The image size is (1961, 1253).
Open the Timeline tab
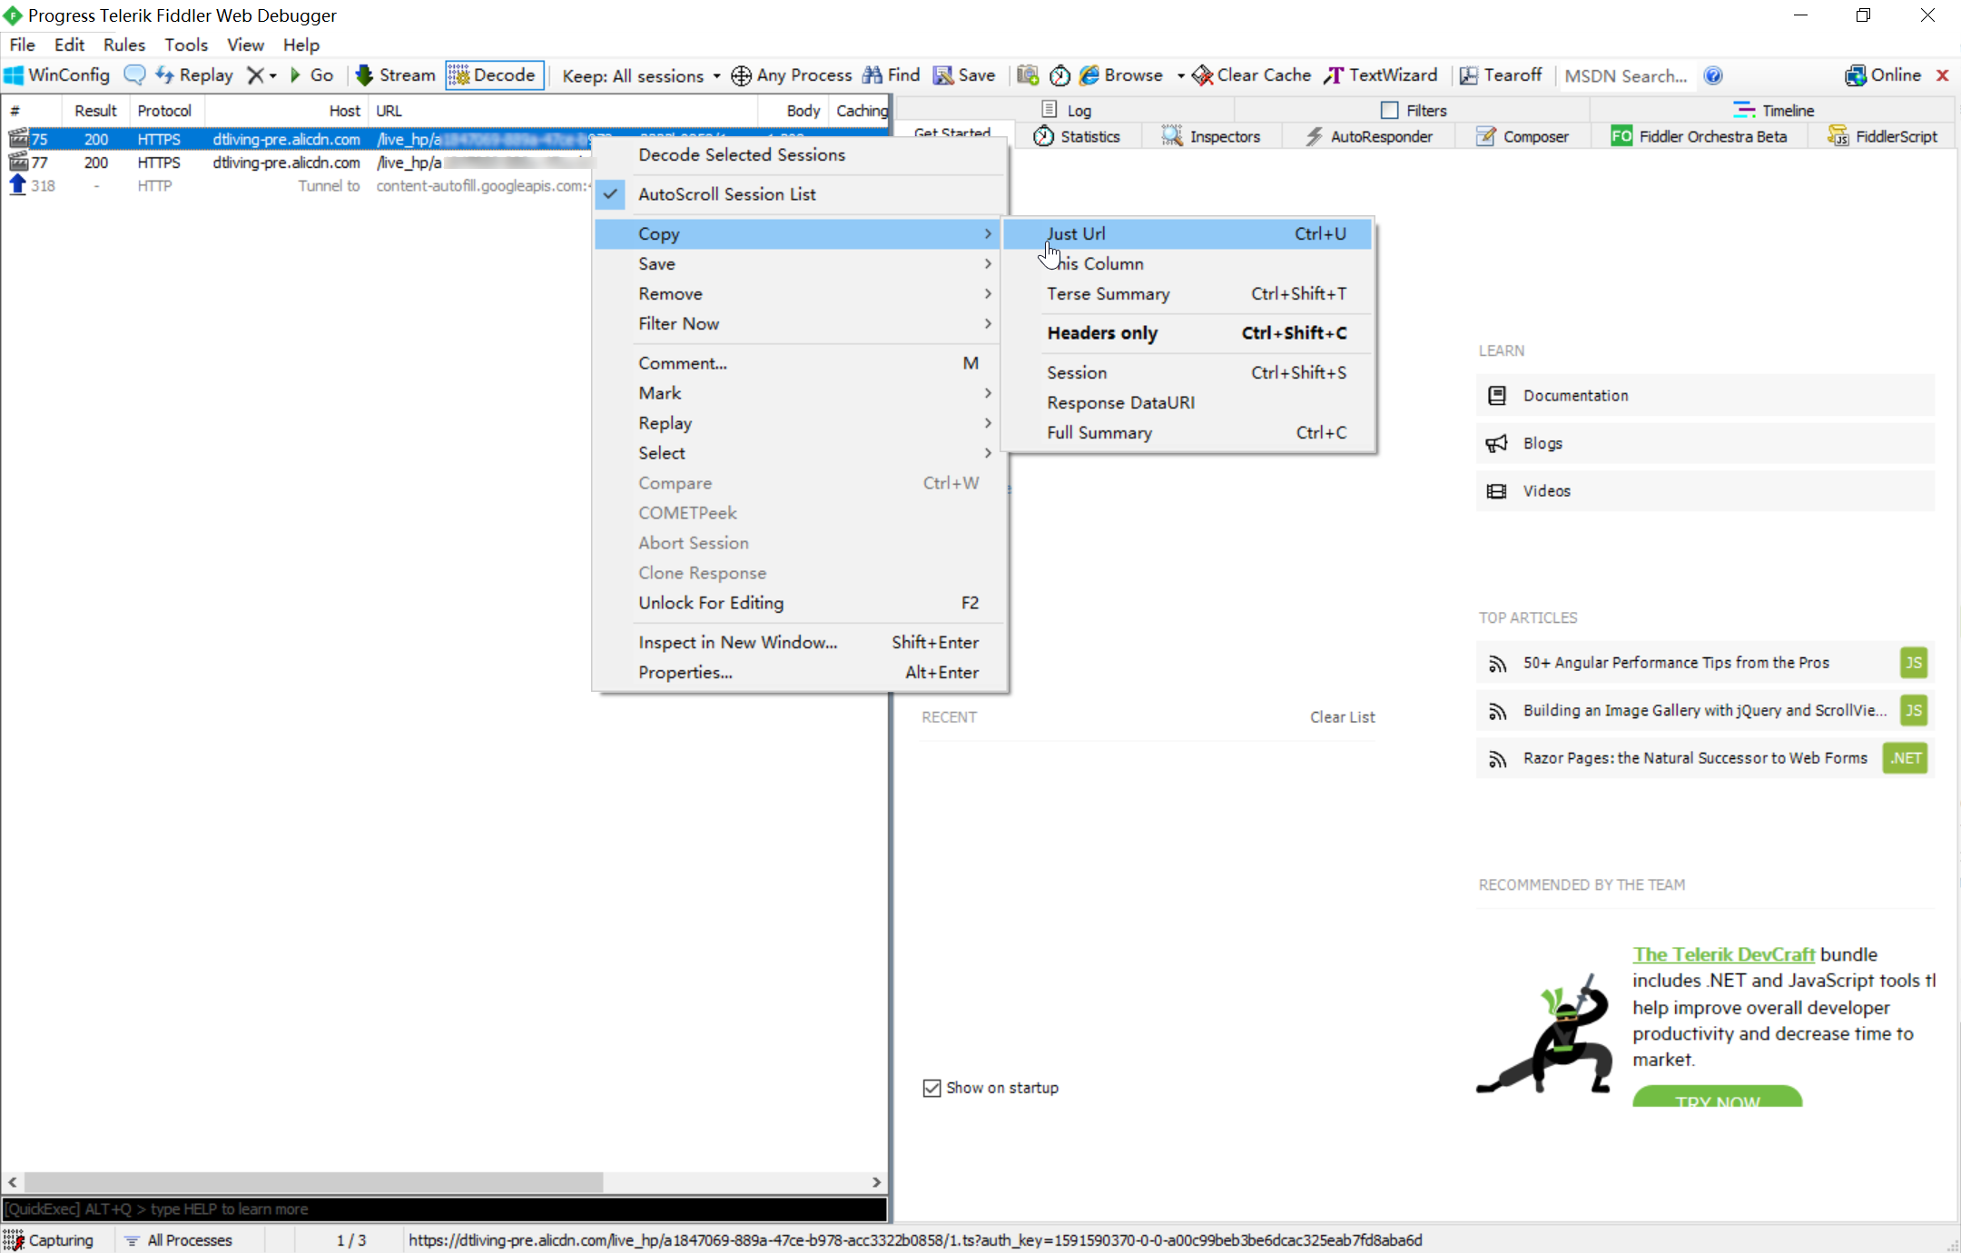click(x=1774, y=110)
